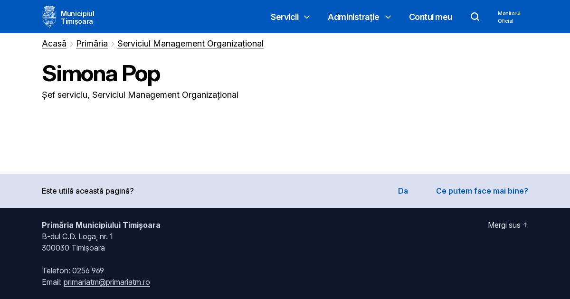This screenshot has height=299, width=570.
Task: Click the arrow beside Mergi sus
Action: tap(525, 225)
